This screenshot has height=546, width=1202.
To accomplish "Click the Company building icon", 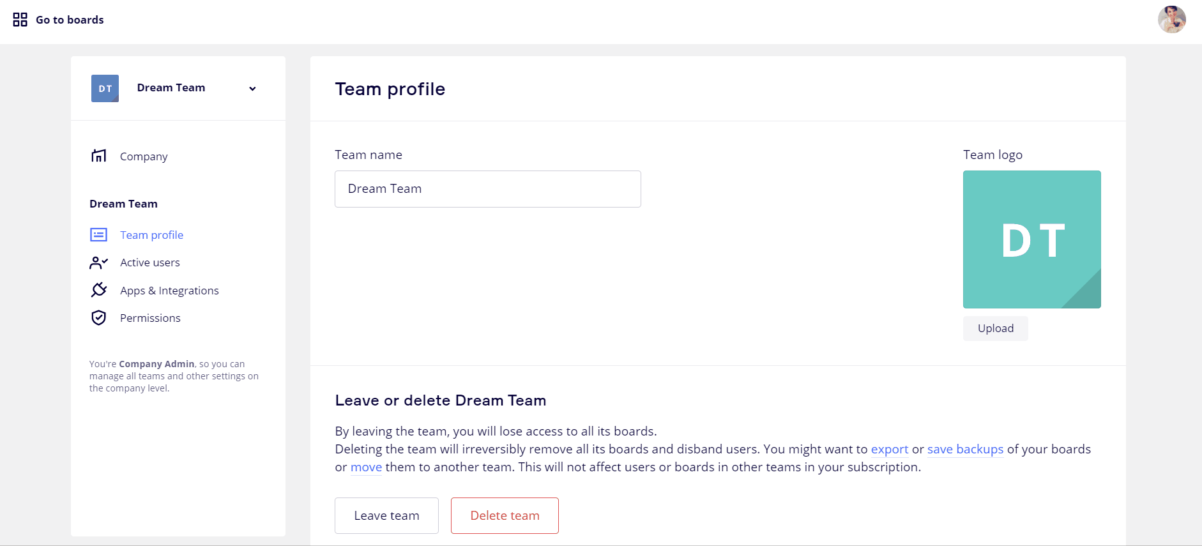I will tap(99, 156).
